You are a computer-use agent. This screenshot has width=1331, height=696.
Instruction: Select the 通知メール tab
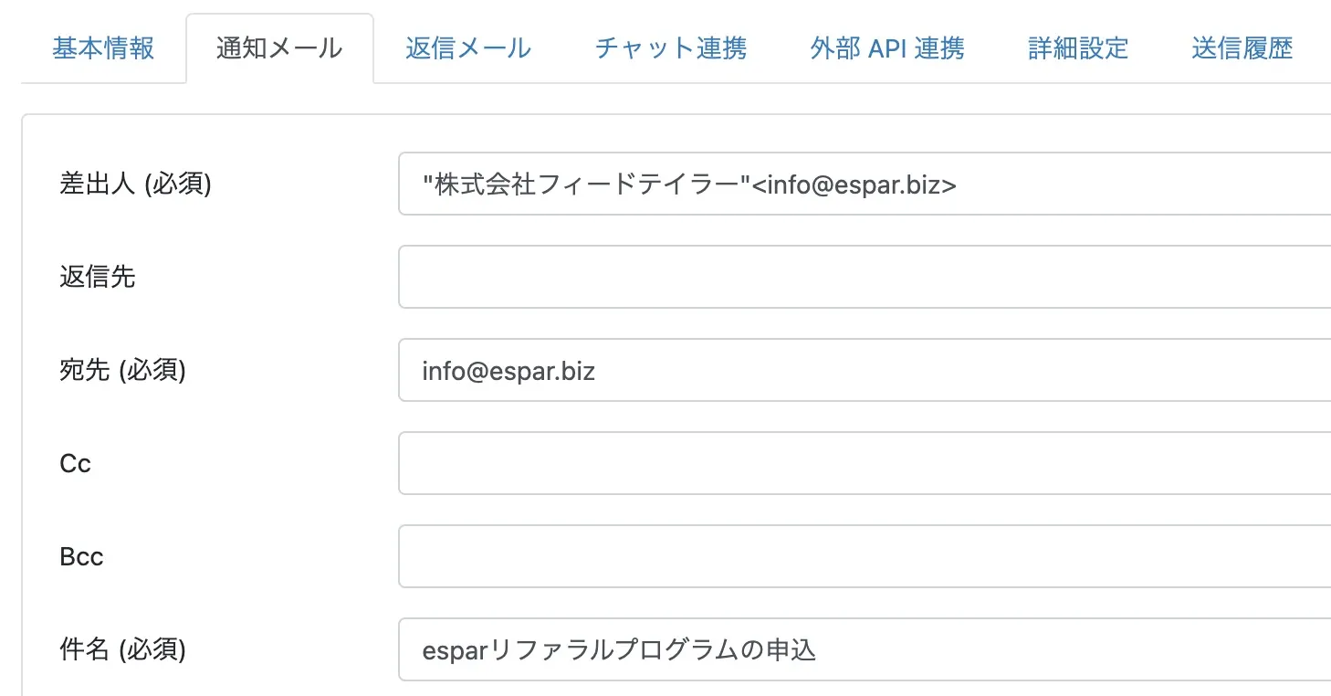coord(279,47)
